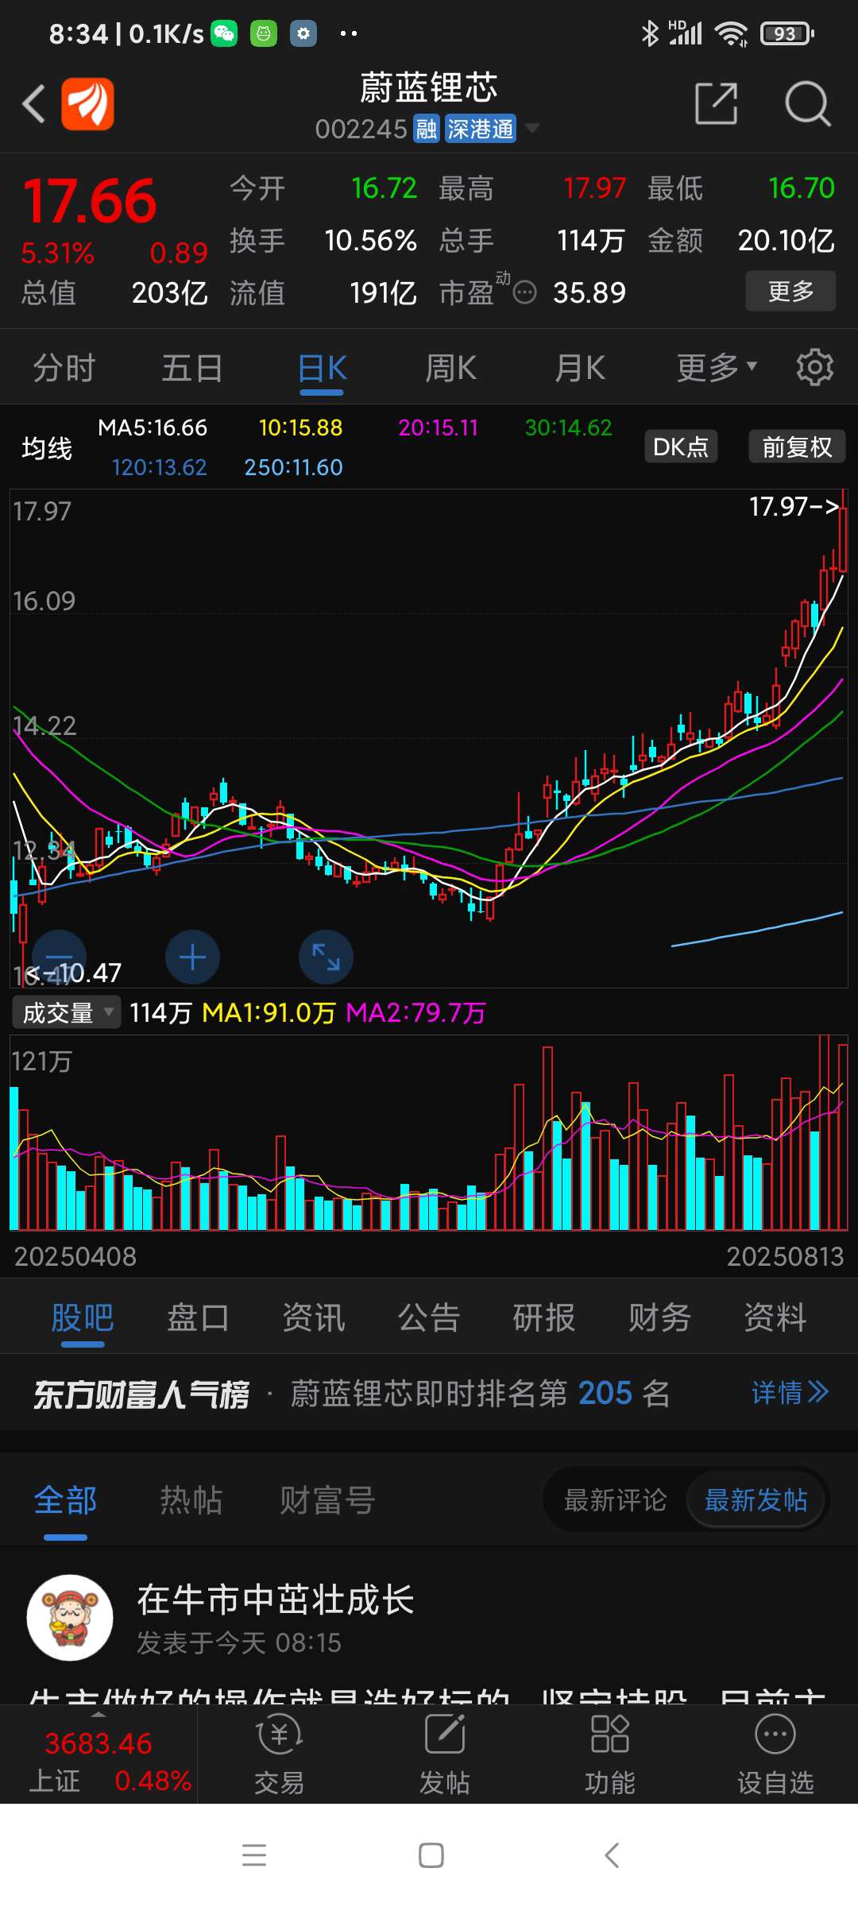
Task: Switch to 周K chart tab
Action: (x=450, y=368)
